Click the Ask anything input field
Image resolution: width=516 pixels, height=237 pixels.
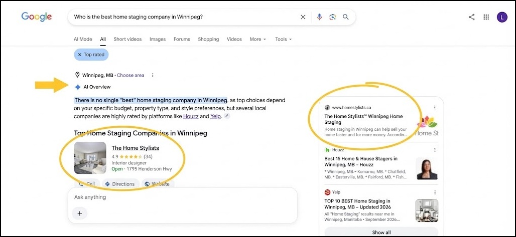(183, 197)
